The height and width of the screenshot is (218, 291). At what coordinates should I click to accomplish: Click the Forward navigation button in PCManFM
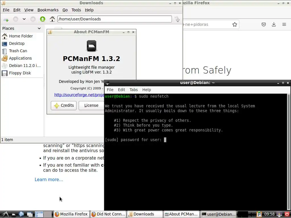pos(33,19)
